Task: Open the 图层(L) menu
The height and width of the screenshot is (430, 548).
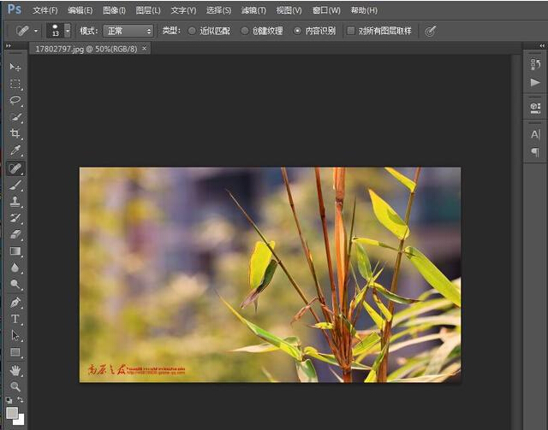Action: pos(148,10)
